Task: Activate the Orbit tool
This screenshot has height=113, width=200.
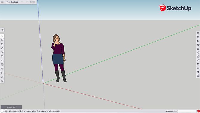Action: click(2, 81)
